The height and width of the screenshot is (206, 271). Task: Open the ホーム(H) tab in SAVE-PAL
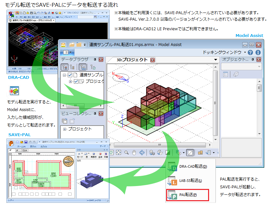click(x=22, y=146)
